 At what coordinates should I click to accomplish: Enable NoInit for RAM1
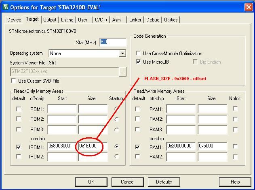coord(235,109)
